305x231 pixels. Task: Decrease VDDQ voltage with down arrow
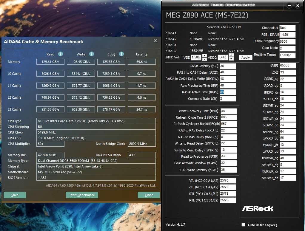point(231,59)
